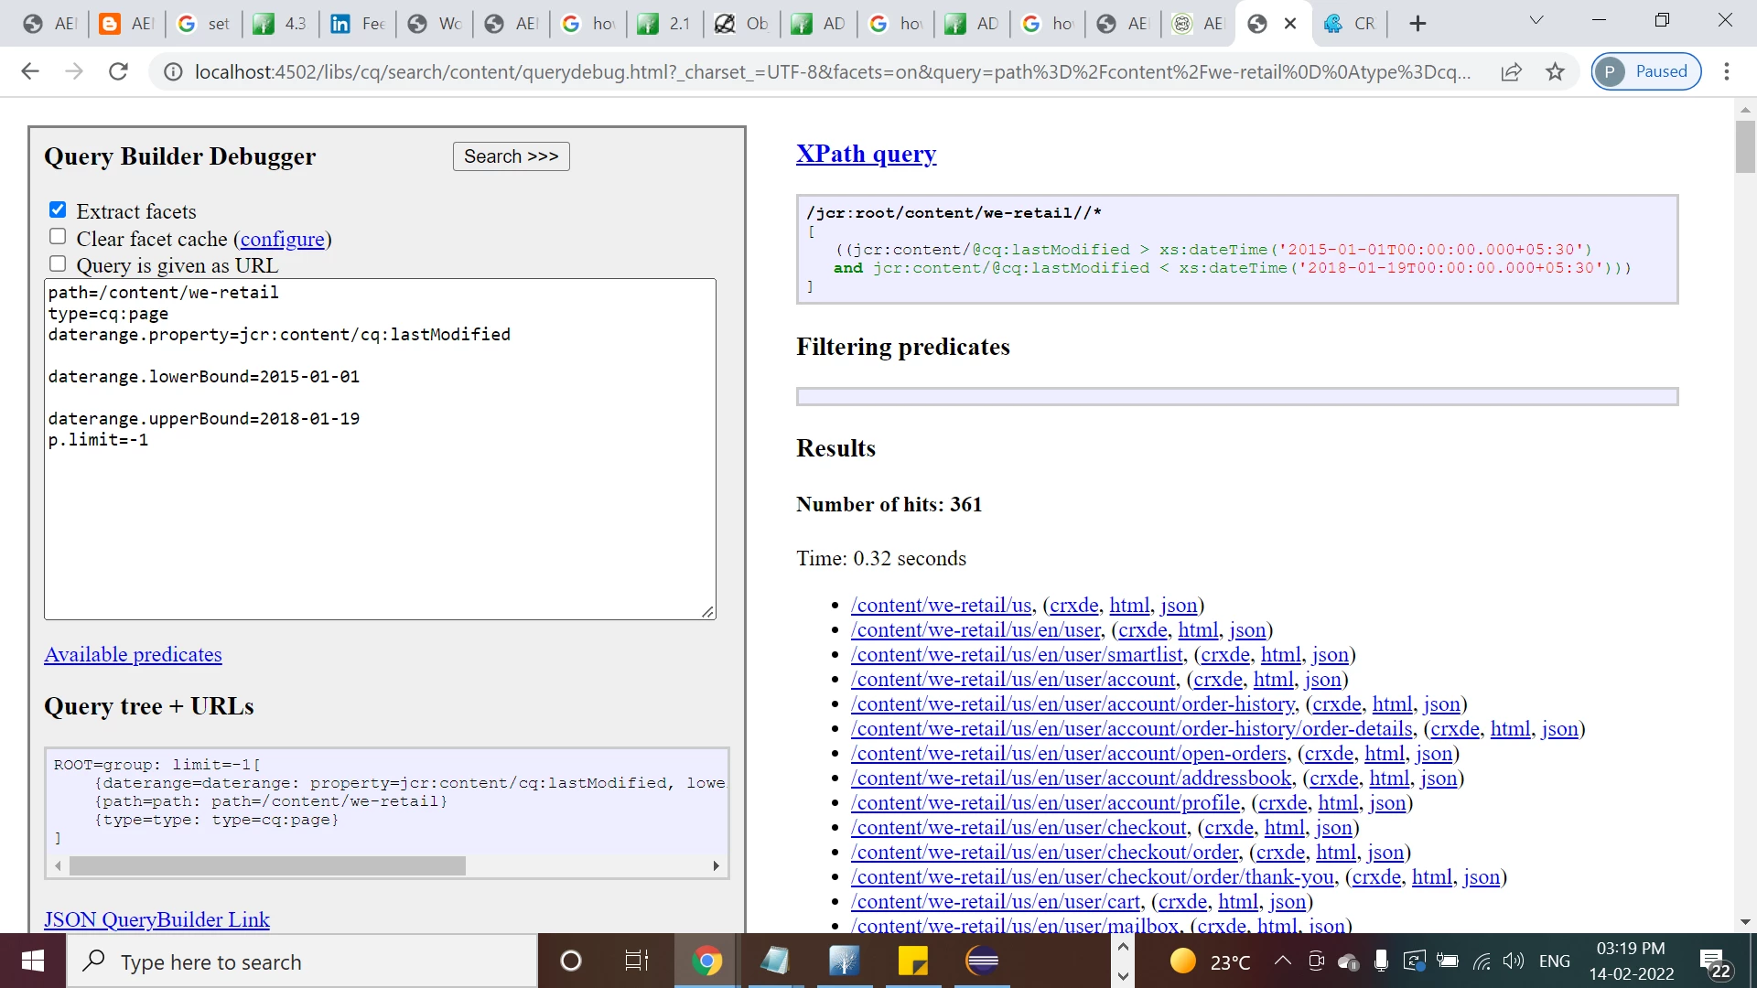Switch to the LinkedIn Fee tab

357,24
